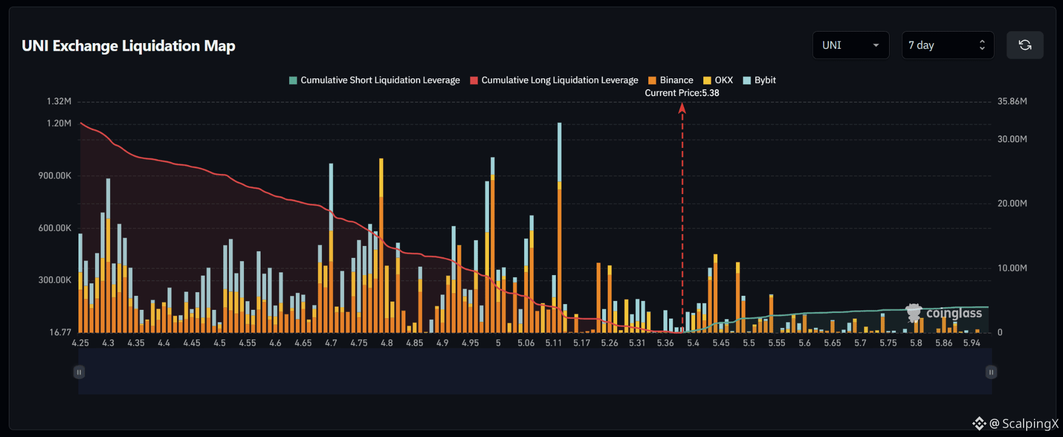Image resolution: width=1063 pixels, height=437 pixels.
Task: Click the orange Binance legend swatch
Action: pyautogui.click(x=652, y=80)
